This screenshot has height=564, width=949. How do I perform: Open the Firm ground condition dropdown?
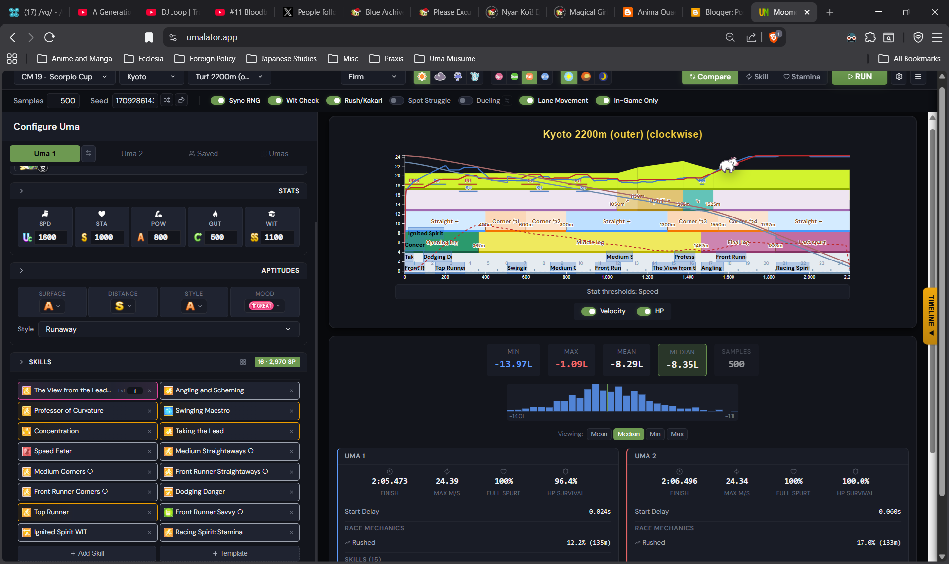coord(372,77)
